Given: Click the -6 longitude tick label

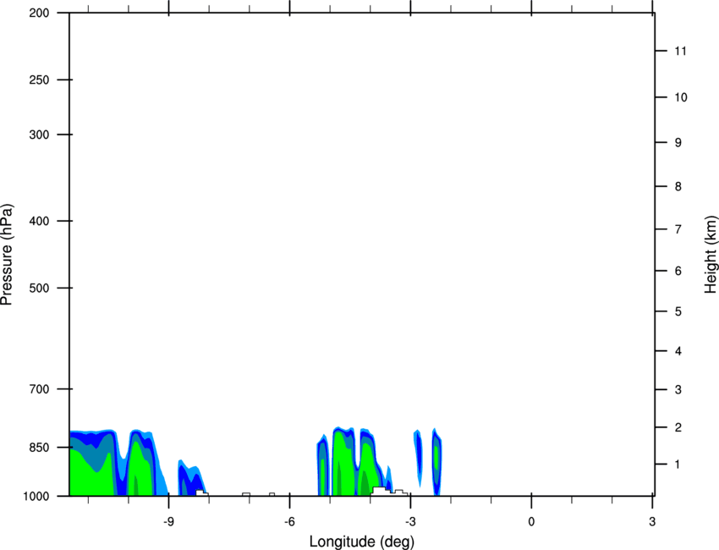Looking at the screenshot, I should 289,521.
